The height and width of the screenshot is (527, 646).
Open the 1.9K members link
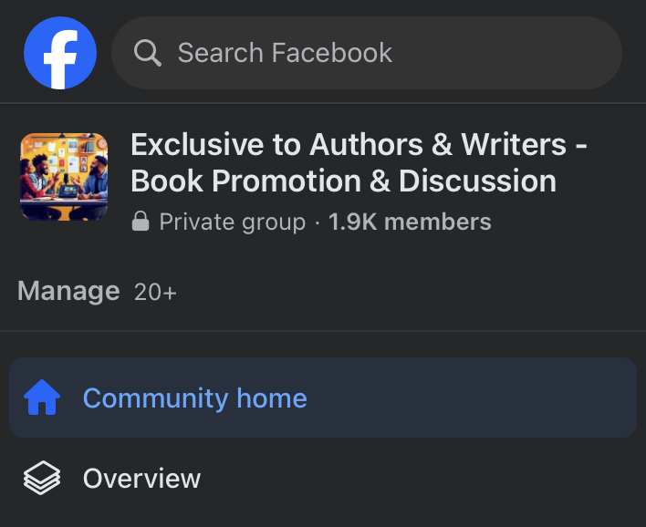click(x=410, y=222)
